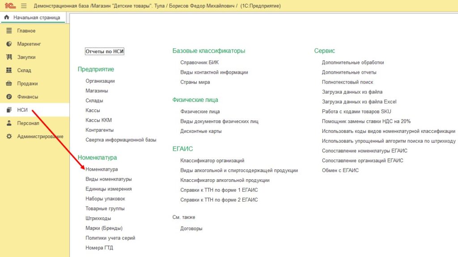This screenshot has width=458, height=257.
Task: Open Отчеты по НСИ
Action: (104, 52)
